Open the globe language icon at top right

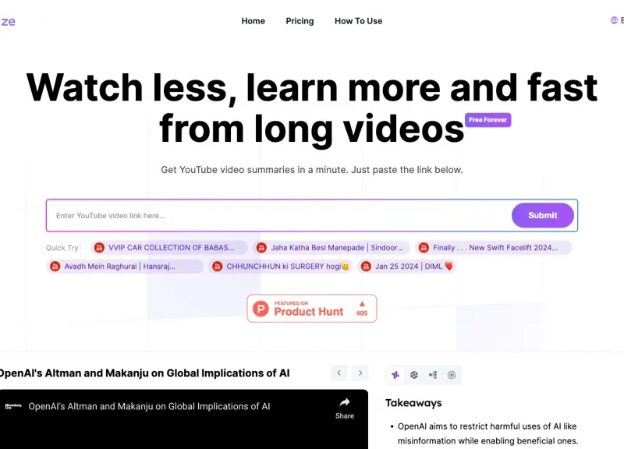613,21
